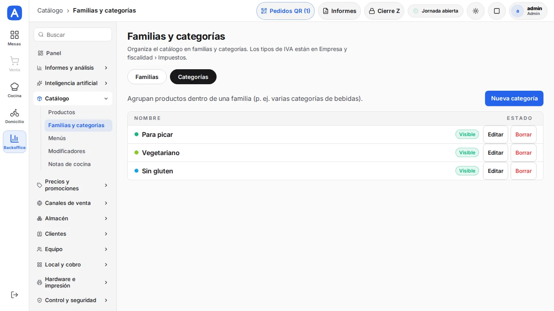554x311 pixels.
Task: Delete the Vegetariano category
Action: [x=524, y=153]
